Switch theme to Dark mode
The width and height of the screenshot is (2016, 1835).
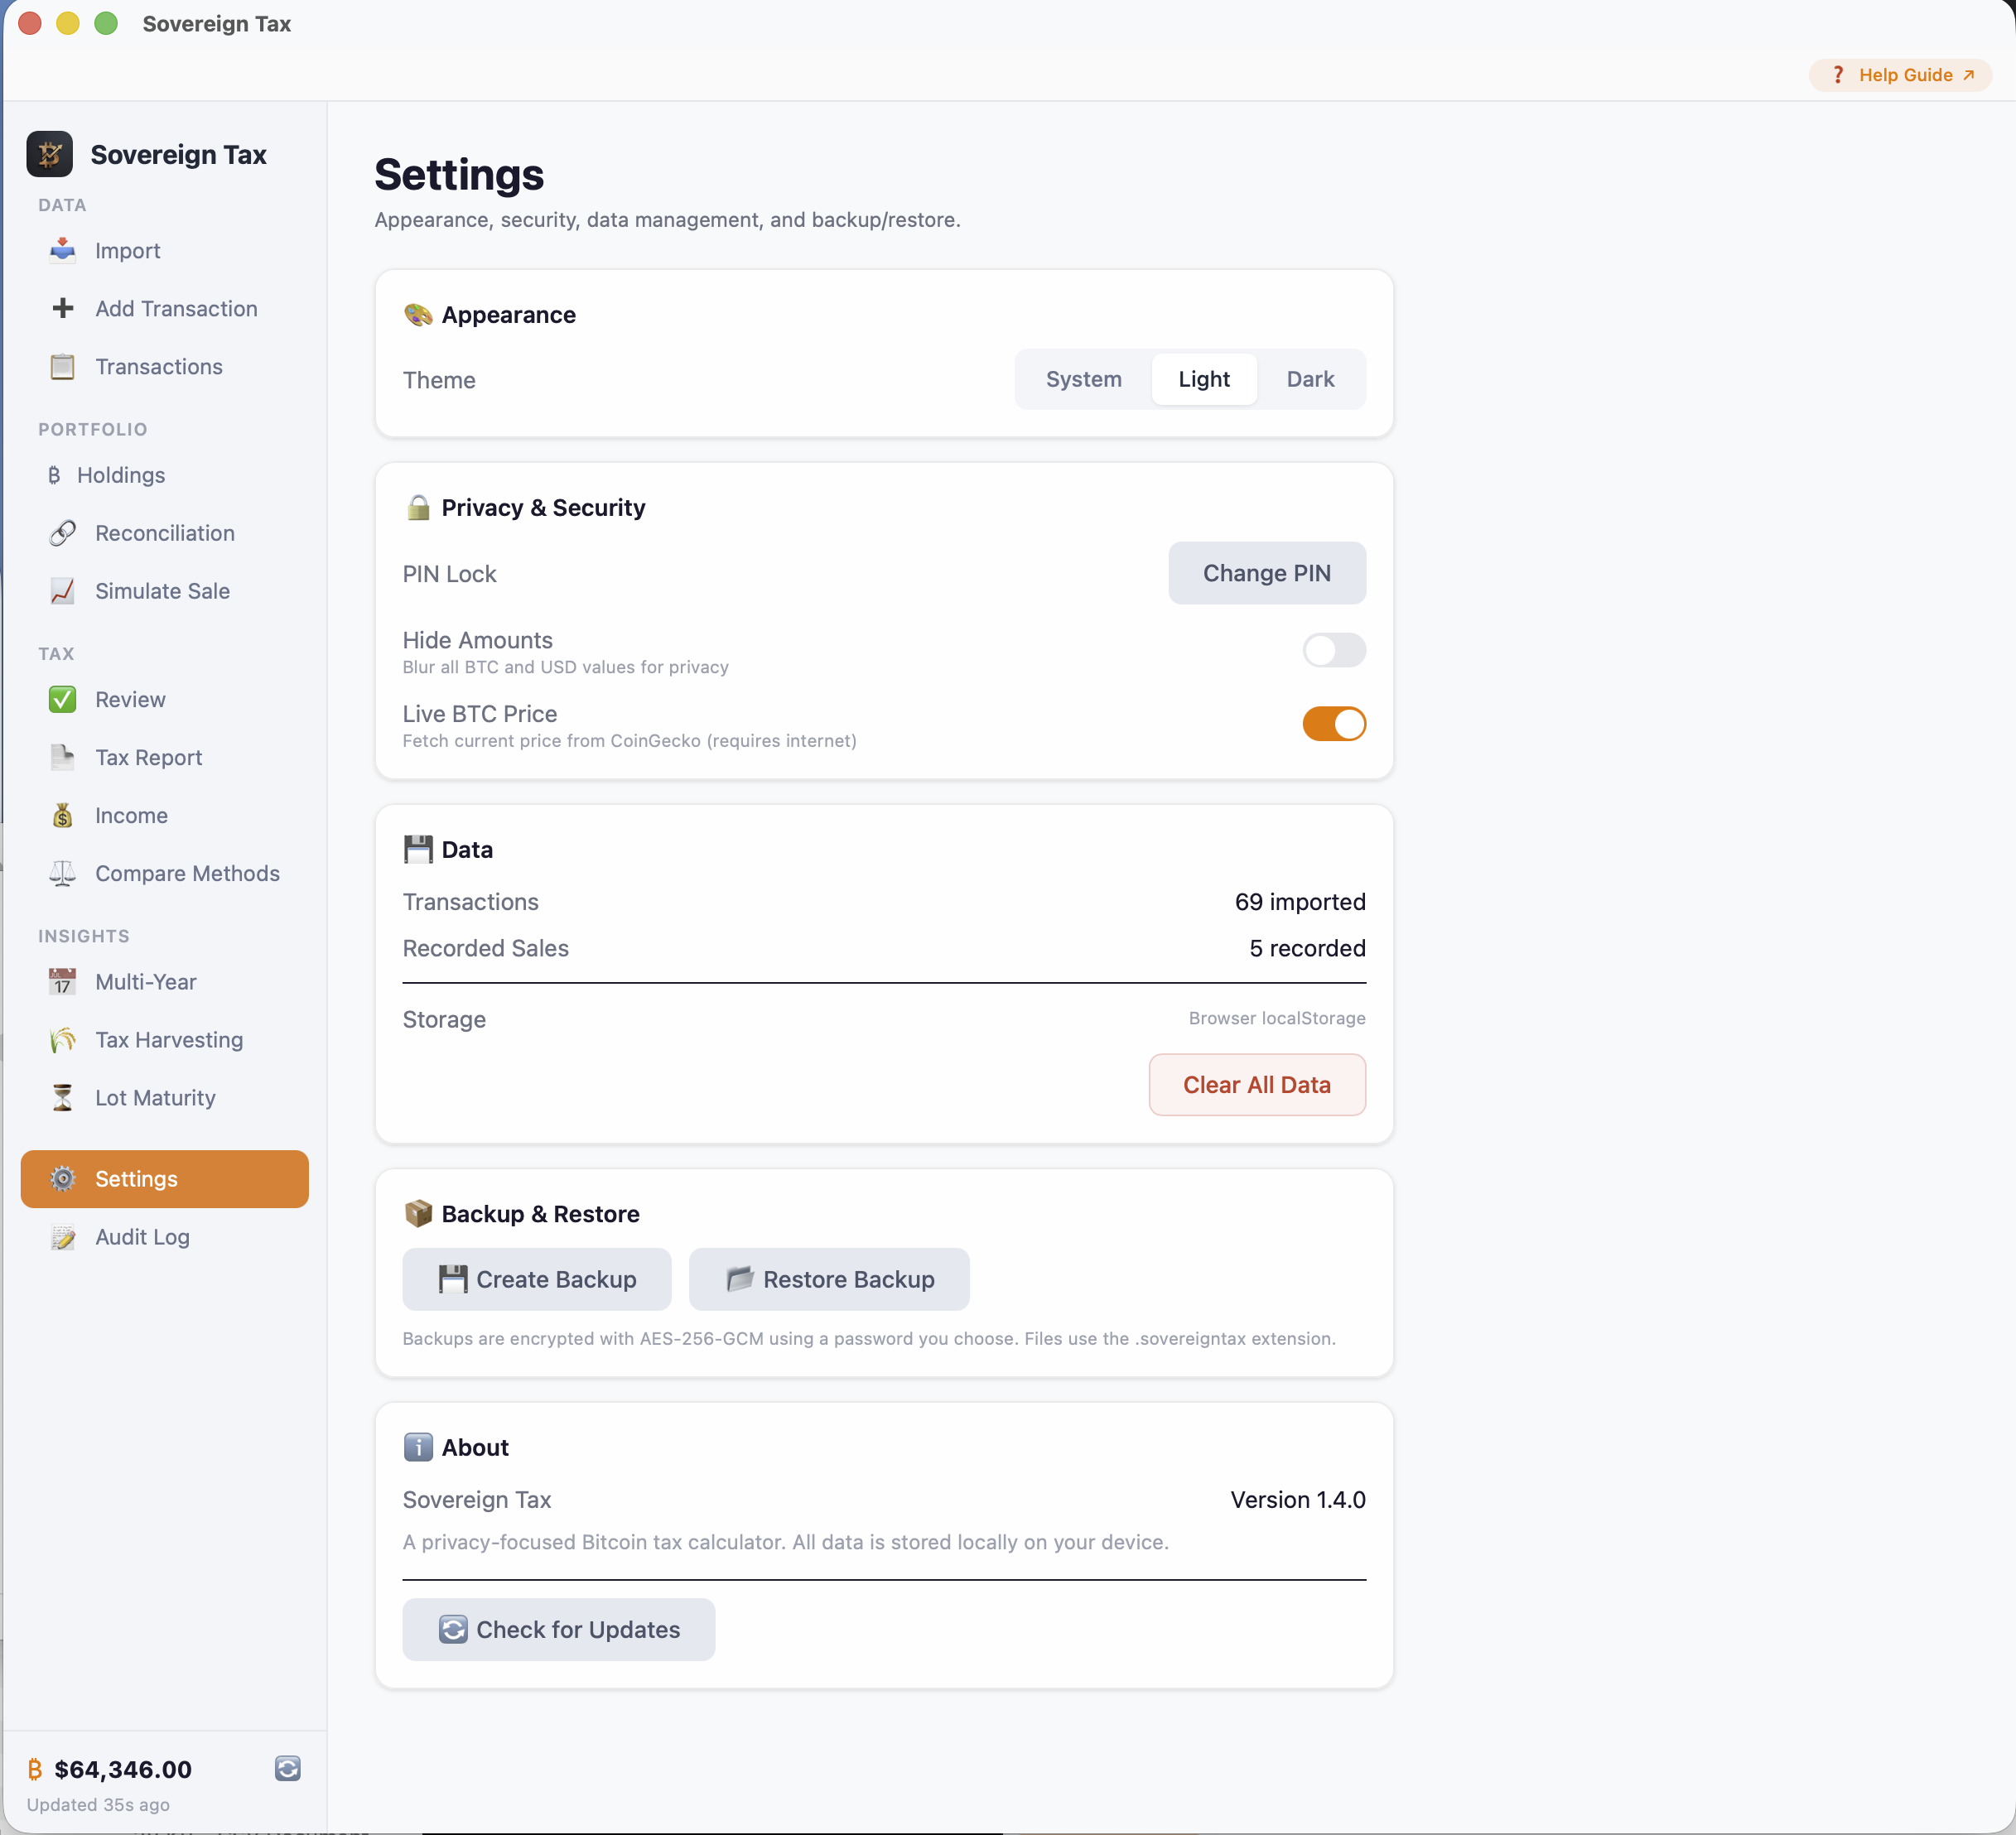pyautogui.click(x=1310, y=379)
